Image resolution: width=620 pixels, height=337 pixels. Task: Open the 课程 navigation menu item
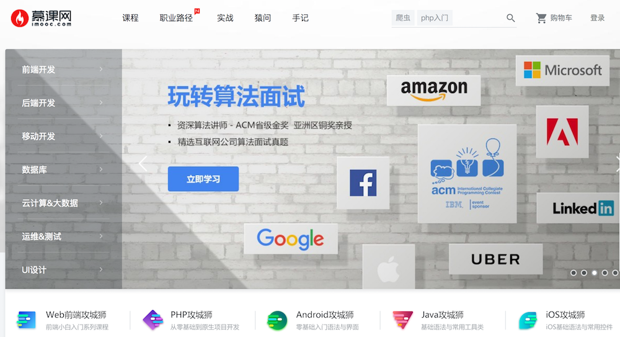coord(130,18)
